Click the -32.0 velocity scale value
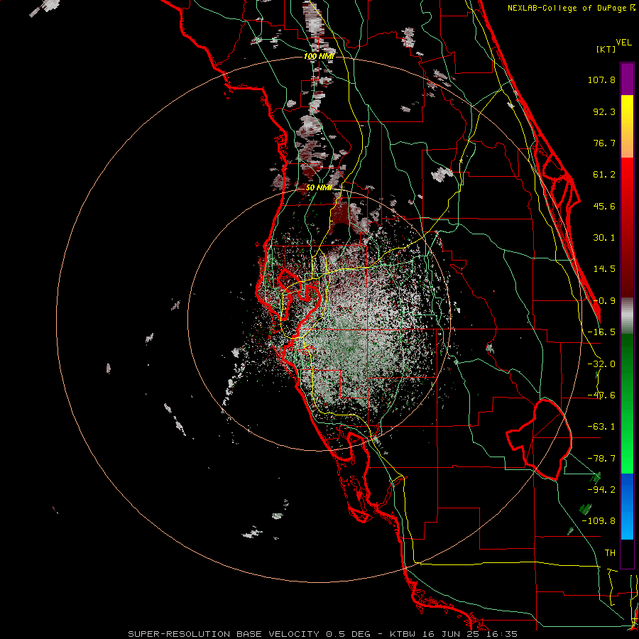Screen dimensions: 639x639 (x=601, y=364)
